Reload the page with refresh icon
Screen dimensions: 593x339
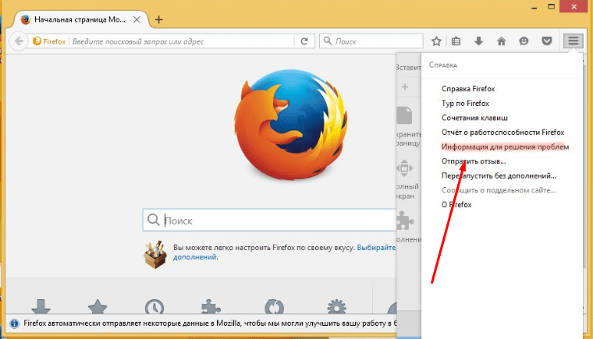304,41
